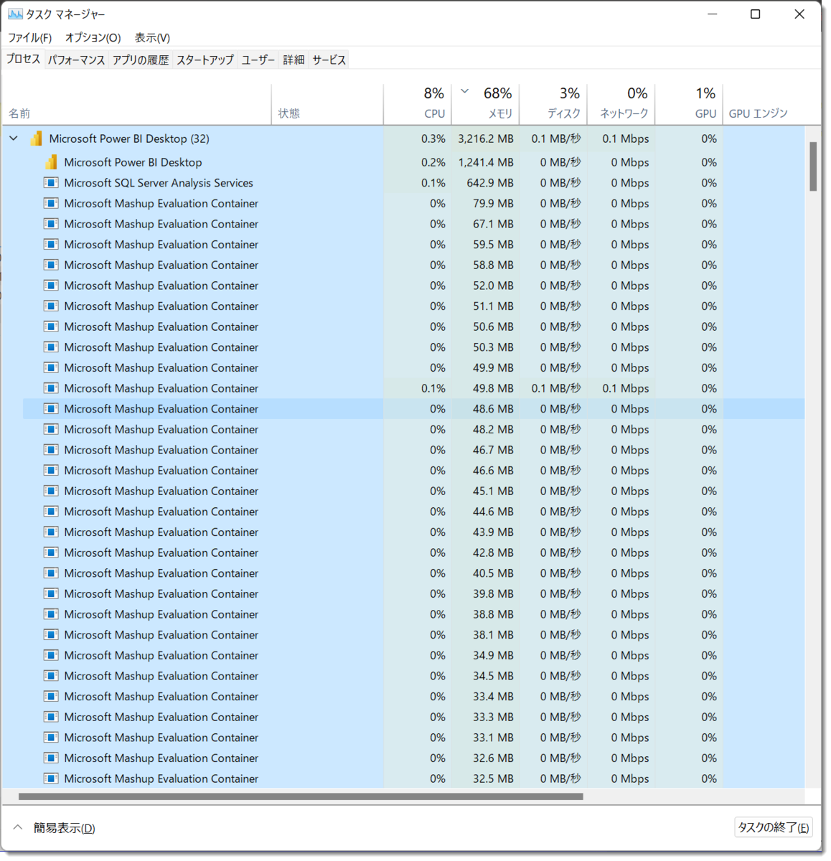The height and width of the screenshot is (861, 831).
Task: Sort by the ネットワーク column header
Action: coord(621,105)
